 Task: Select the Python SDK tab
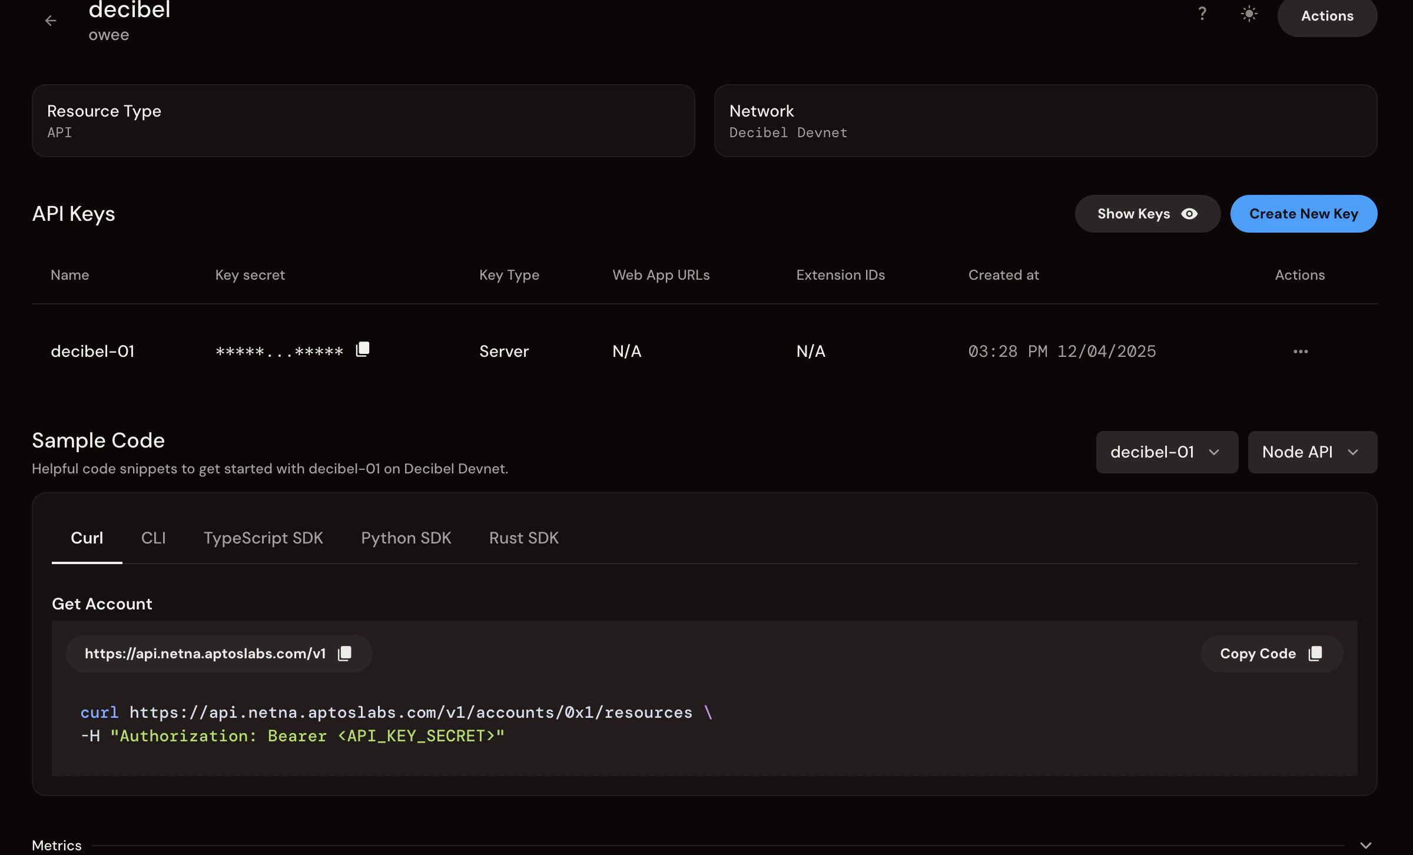406,538
